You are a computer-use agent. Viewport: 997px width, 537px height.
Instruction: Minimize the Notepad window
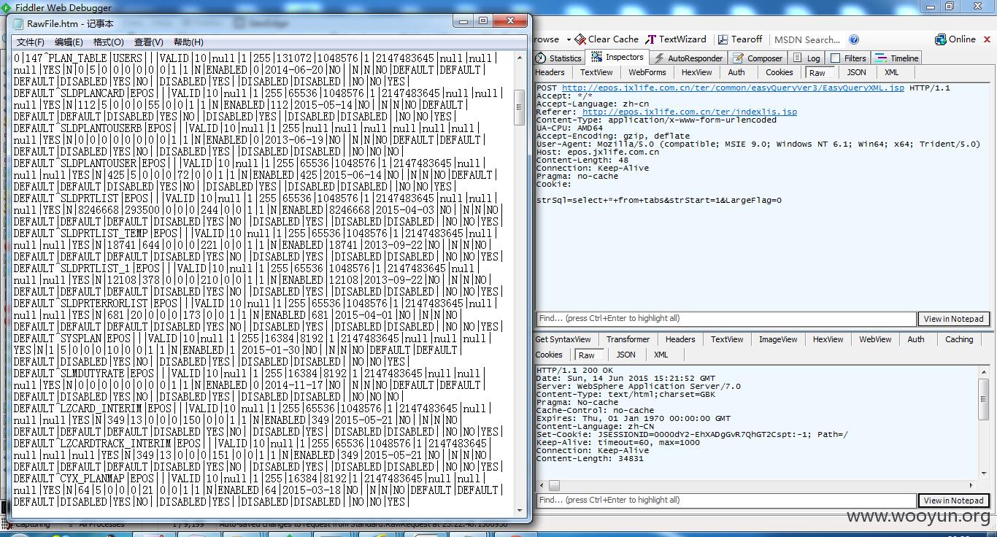pos(463,21)
